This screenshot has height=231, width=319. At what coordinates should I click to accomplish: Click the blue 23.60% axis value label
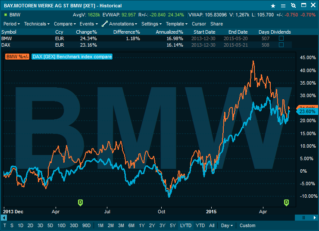(x=307, y=111)
